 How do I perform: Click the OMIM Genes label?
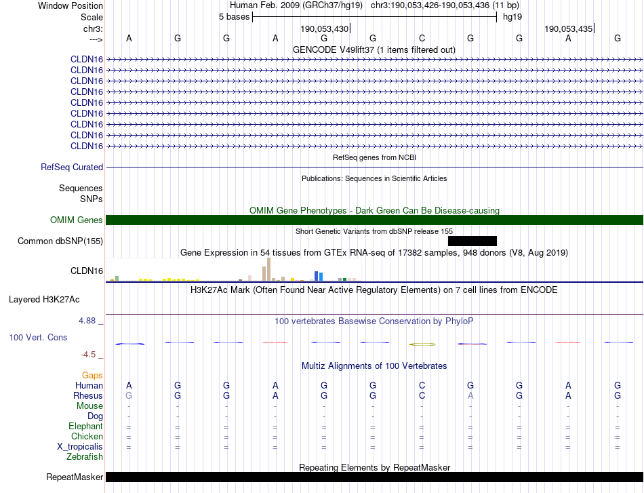click(x=77, y=220)
